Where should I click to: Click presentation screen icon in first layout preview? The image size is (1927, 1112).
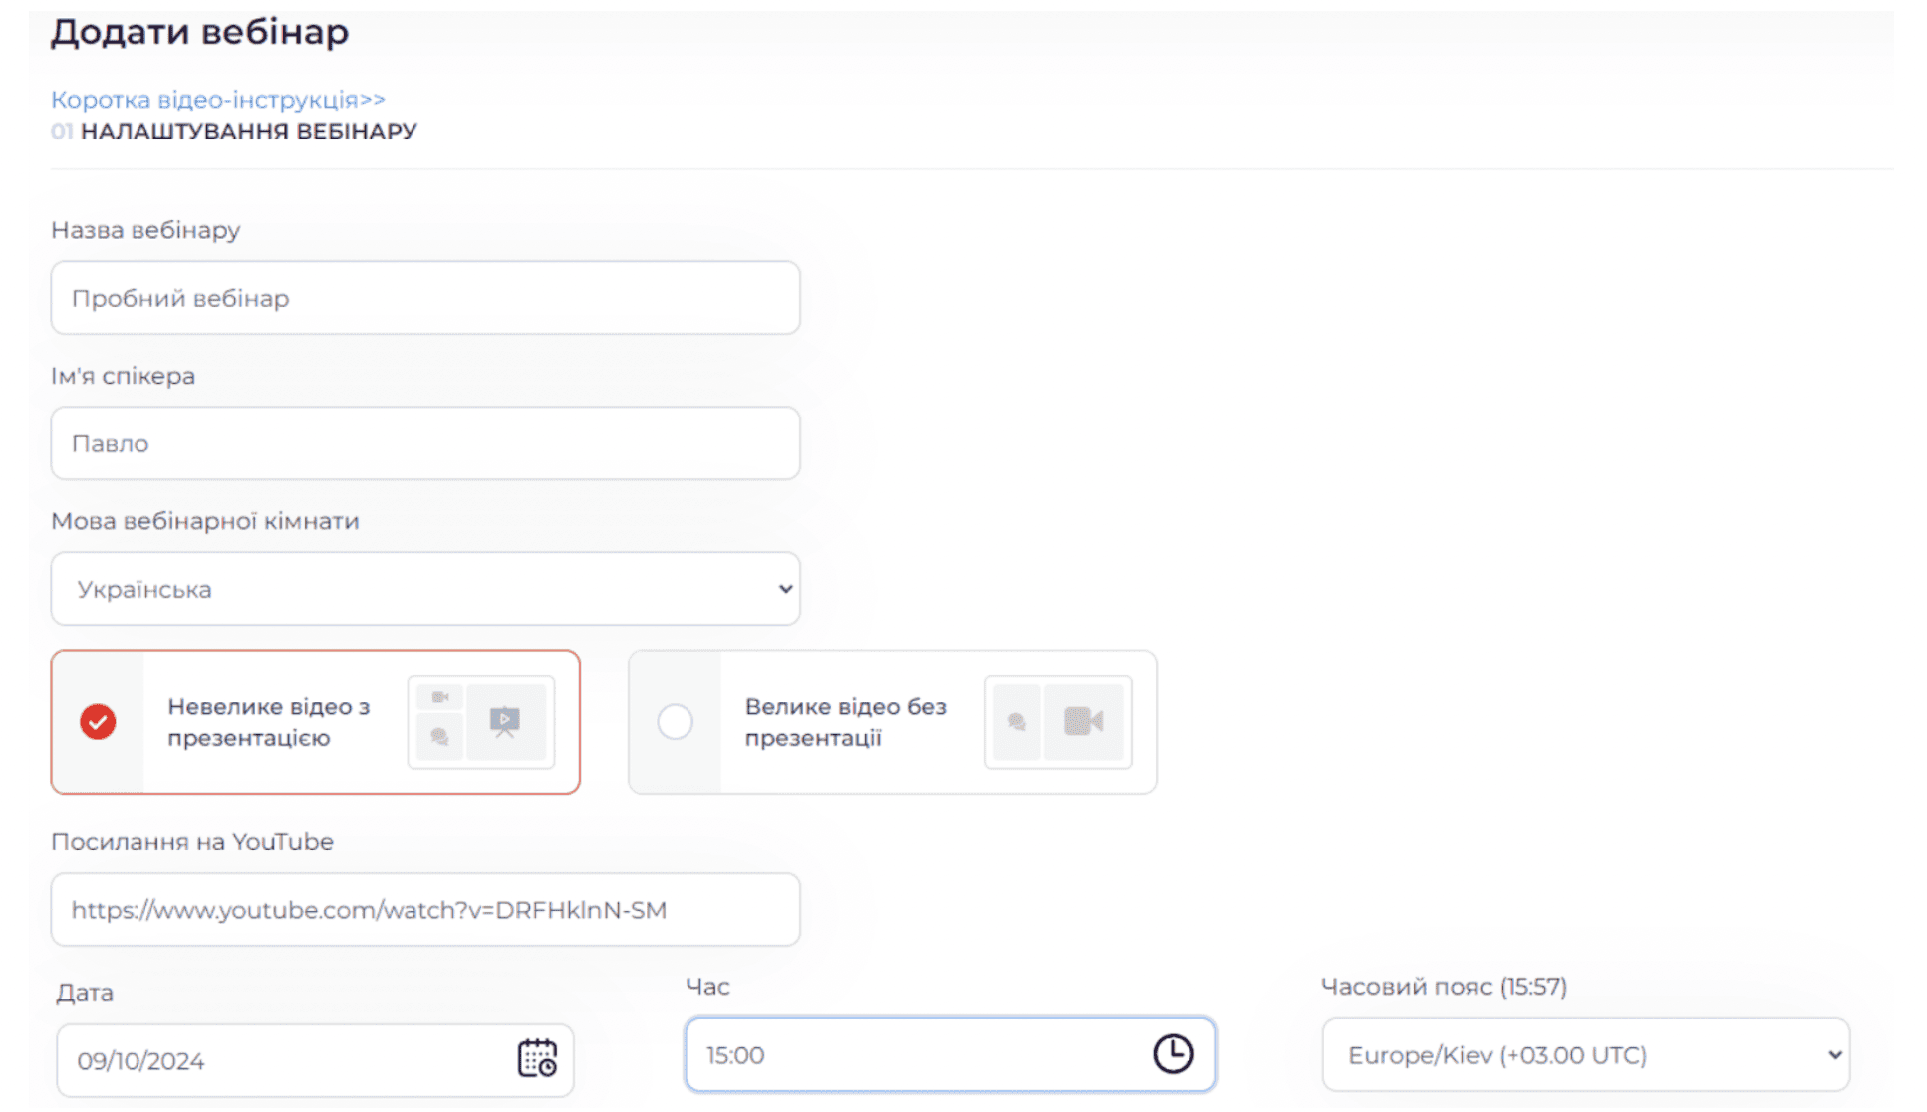[505, 721]
